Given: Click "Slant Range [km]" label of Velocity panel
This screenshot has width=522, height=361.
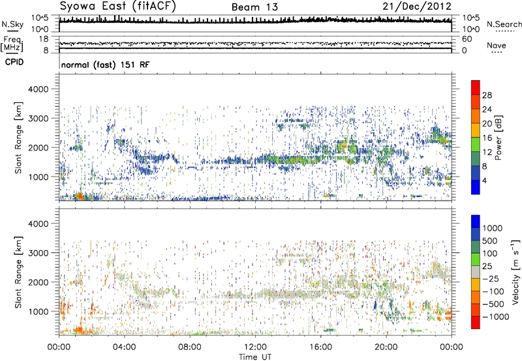Looking at the screenshot, I should 18,272.
